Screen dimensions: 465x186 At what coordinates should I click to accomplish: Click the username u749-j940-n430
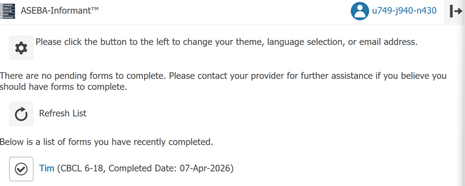tap(404, 11)
